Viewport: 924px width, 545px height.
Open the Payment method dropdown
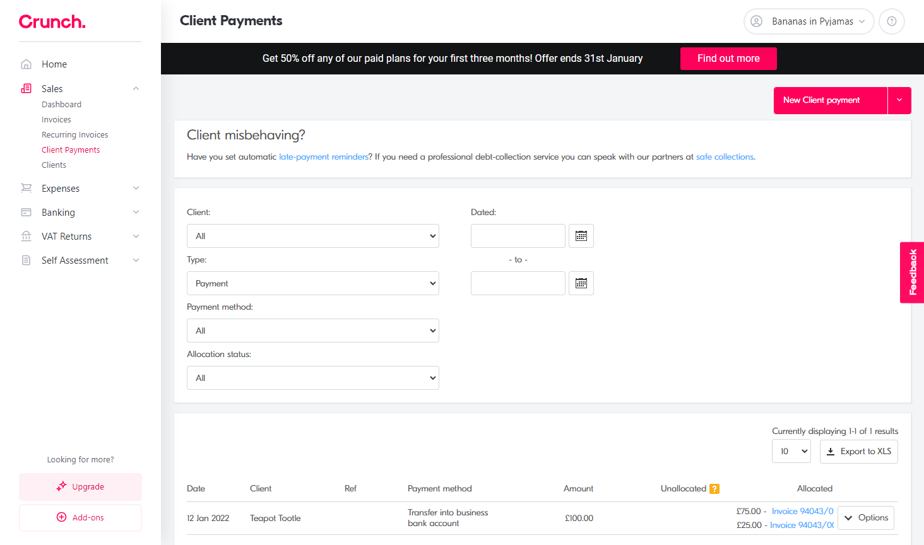coord(312,331)
